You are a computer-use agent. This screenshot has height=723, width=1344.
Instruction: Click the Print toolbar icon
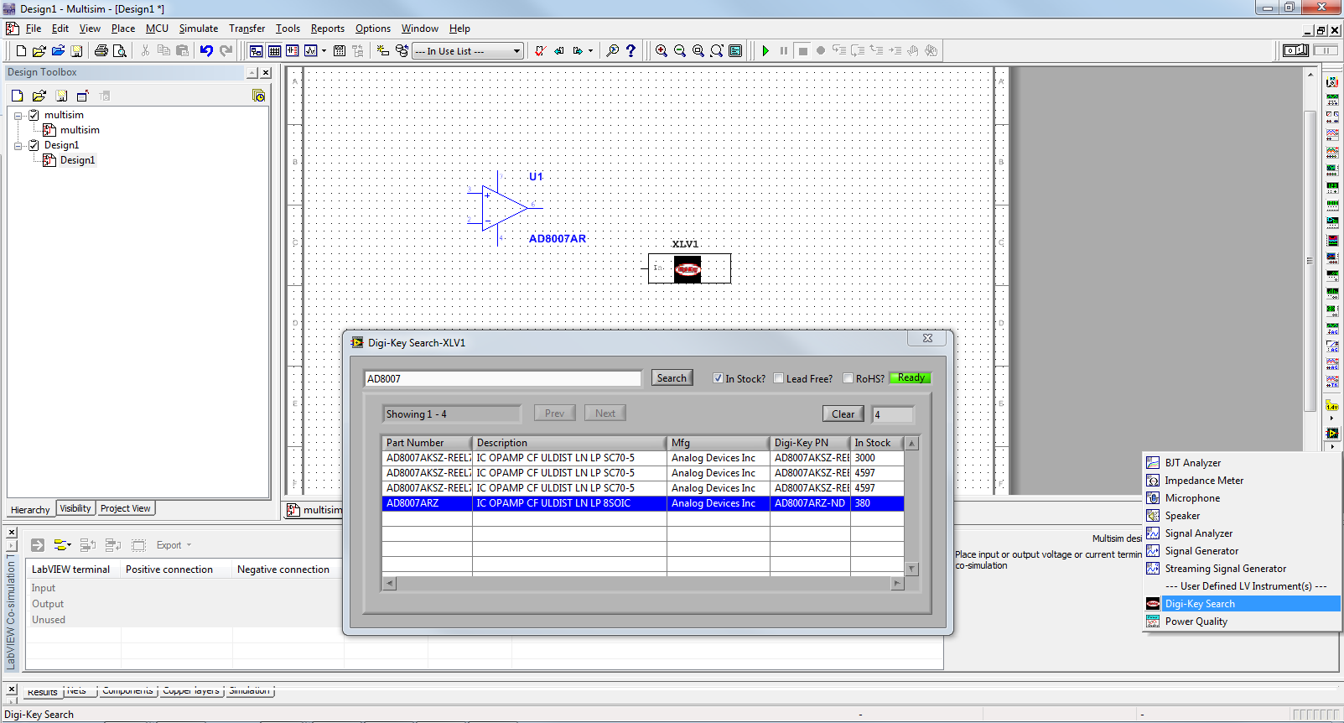pyautogui.click(x=101, y=51)
